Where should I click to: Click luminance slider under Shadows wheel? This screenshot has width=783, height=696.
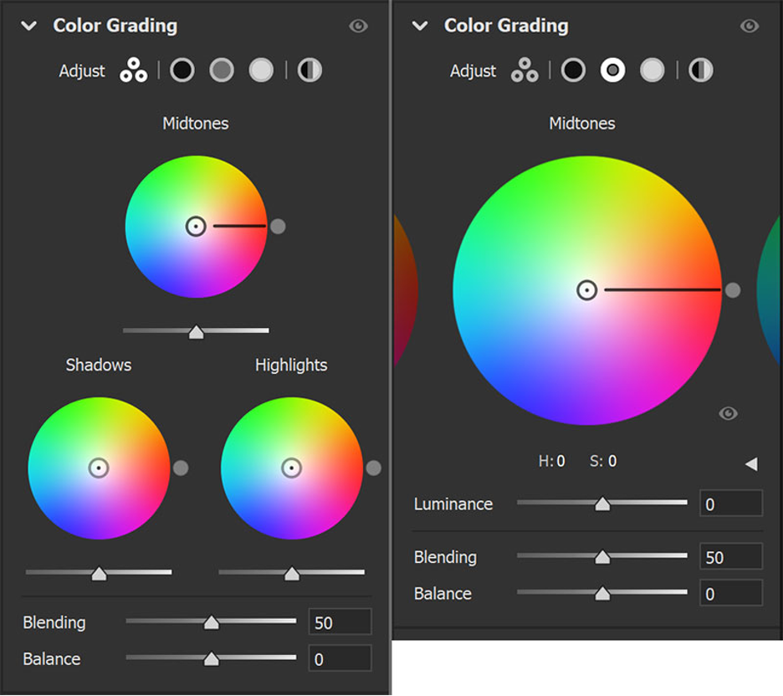tap(99, 573)
